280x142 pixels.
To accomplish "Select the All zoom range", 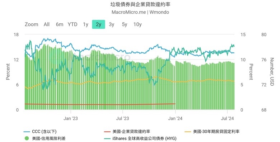I will click(47, 24).
